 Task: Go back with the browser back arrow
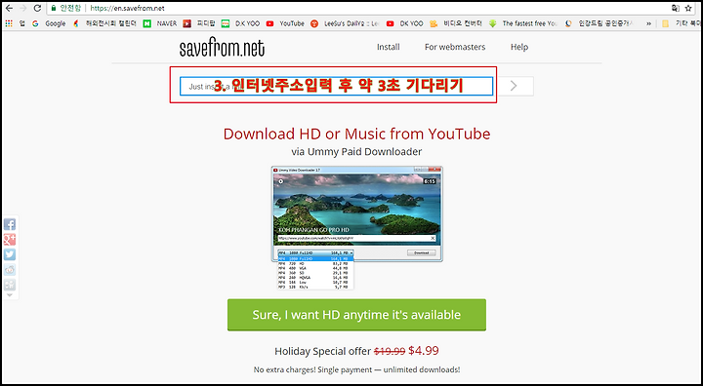click(x=9, y=8)
